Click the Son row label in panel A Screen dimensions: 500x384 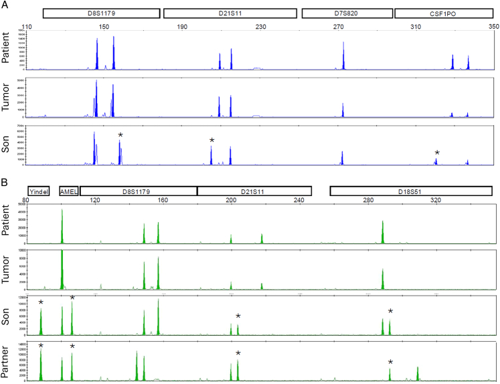5,144
